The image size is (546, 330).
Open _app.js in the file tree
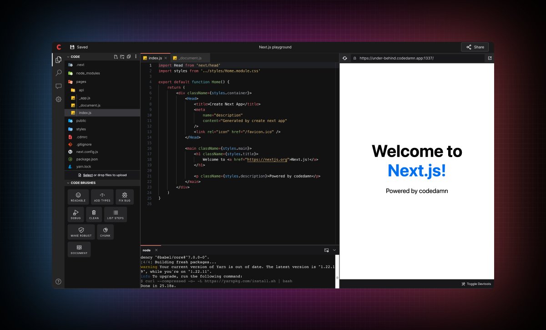click(102, 98)
